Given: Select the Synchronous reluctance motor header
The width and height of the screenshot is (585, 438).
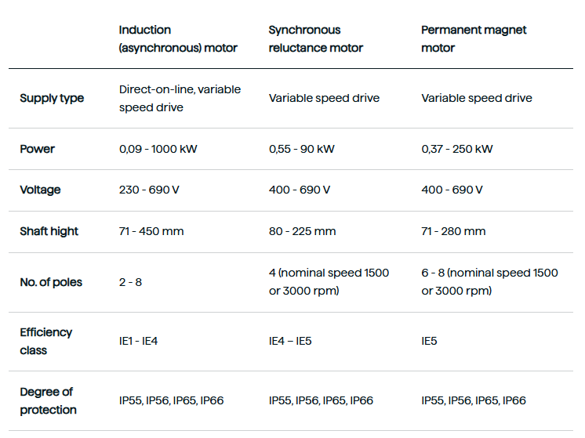Looking at the screenshot, I should [x=315, y=38].
